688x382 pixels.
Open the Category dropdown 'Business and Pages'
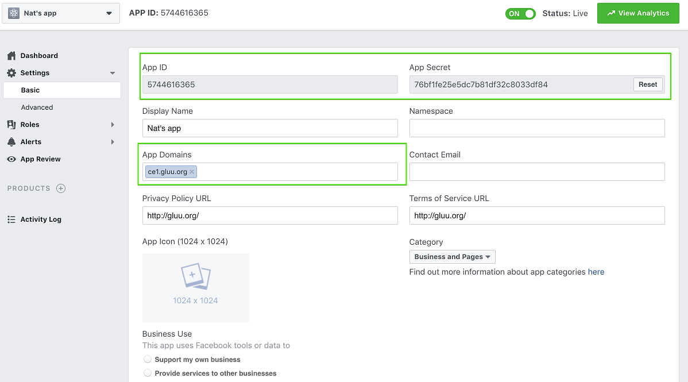pyautogui.click(x=452, y=256)
